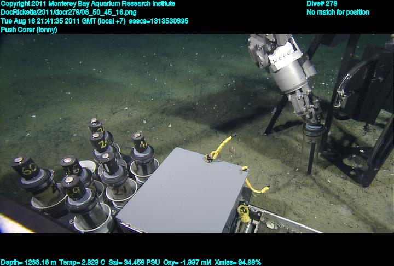Click the yellow latch at the lid's lower corner
This screenshot has width=394, height=266.
[x=244, y=212]
